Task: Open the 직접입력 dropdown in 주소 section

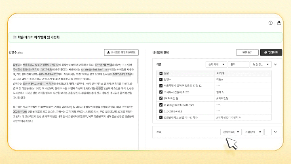Action: [x=253, y=132]
